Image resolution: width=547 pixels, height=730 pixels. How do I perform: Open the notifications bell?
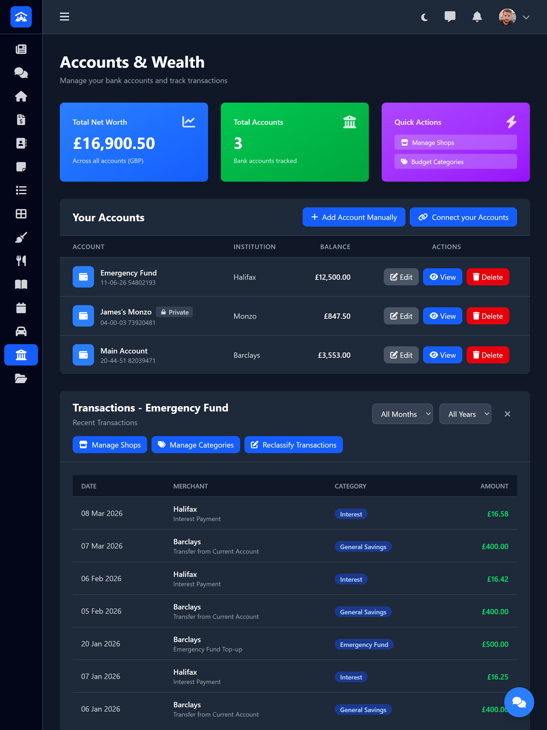tap(477, 17)
